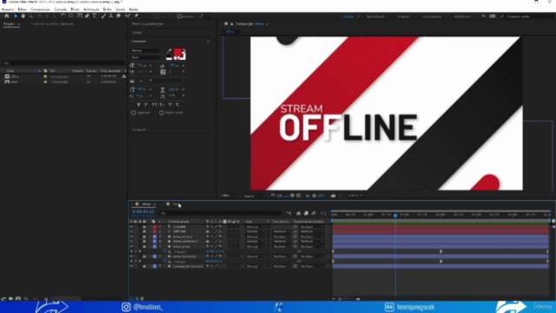Click the red label of STREAM layer

[155, 226]
